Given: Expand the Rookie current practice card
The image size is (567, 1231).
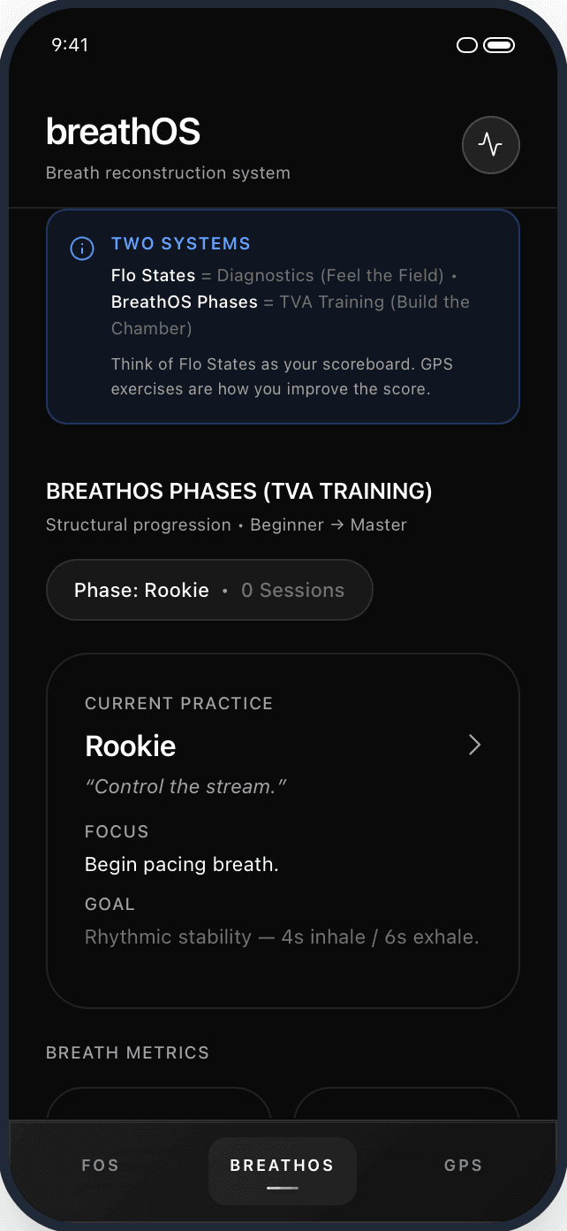Looking at the screenshot, I should (283, 830).
